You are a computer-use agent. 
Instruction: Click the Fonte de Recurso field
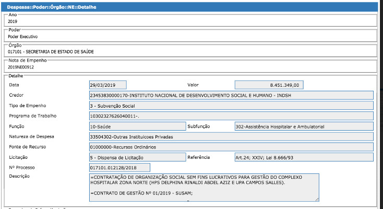pos(231,147)
